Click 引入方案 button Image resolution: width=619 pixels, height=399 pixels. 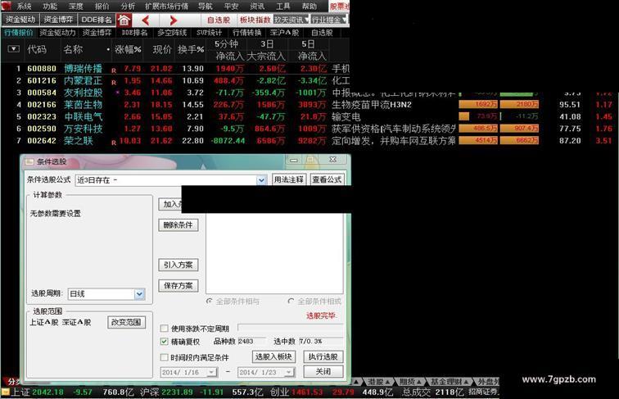(x=178, y=265)
